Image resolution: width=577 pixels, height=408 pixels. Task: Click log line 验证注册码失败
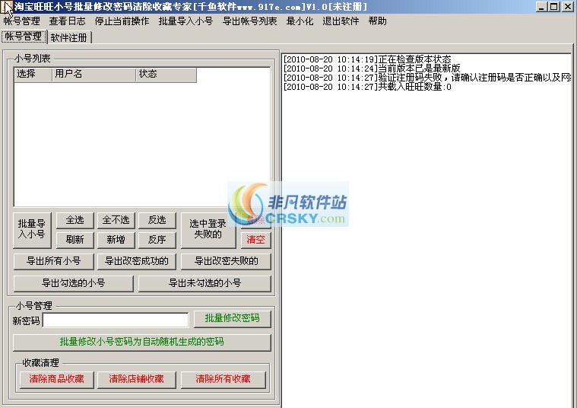[x=427, y=78]
